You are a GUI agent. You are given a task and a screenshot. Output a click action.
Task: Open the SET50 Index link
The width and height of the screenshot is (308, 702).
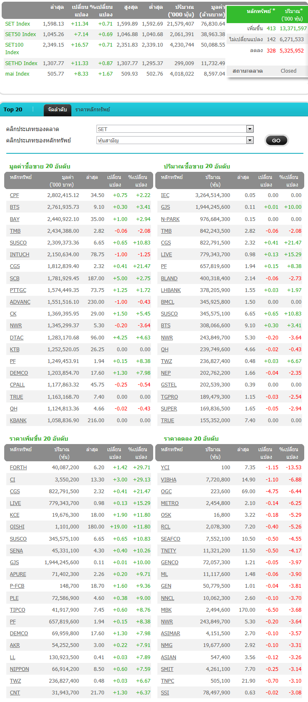[x=21, y=34]
